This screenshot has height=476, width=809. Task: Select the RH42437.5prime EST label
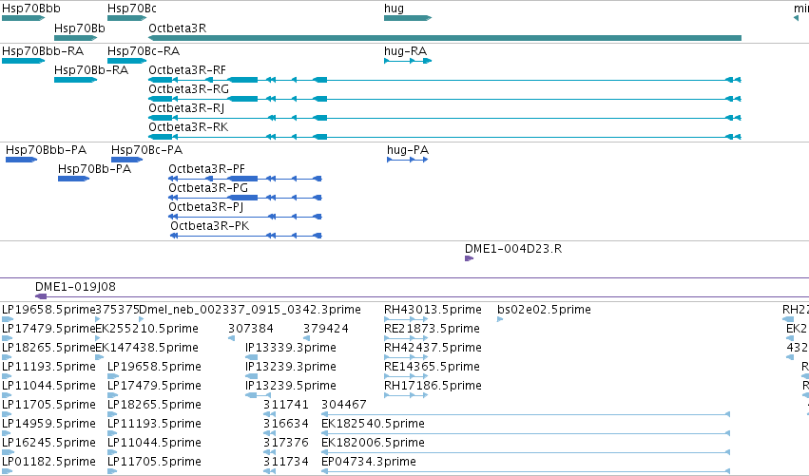[433, 348]
